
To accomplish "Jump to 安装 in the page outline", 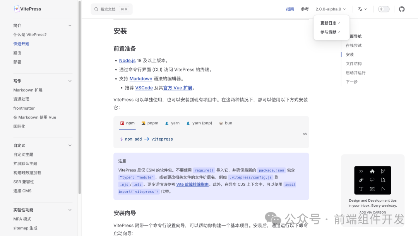I will tap(349, 54).
